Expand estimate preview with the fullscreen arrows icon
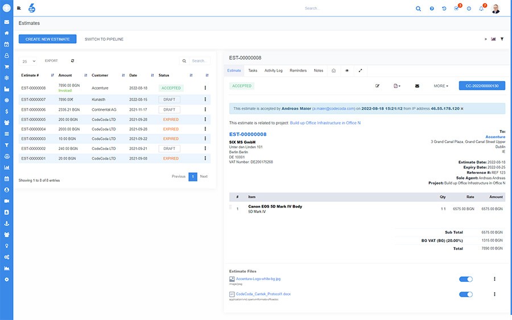This screenshot has width=512, height=320. [x=360, y=70]
